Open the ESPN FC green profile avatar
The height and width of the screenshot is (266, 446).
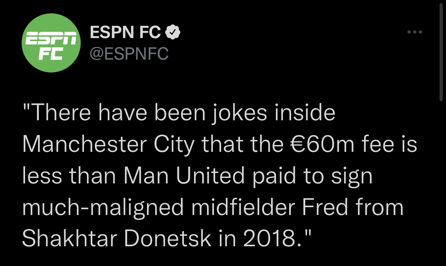tap(51, 43)
